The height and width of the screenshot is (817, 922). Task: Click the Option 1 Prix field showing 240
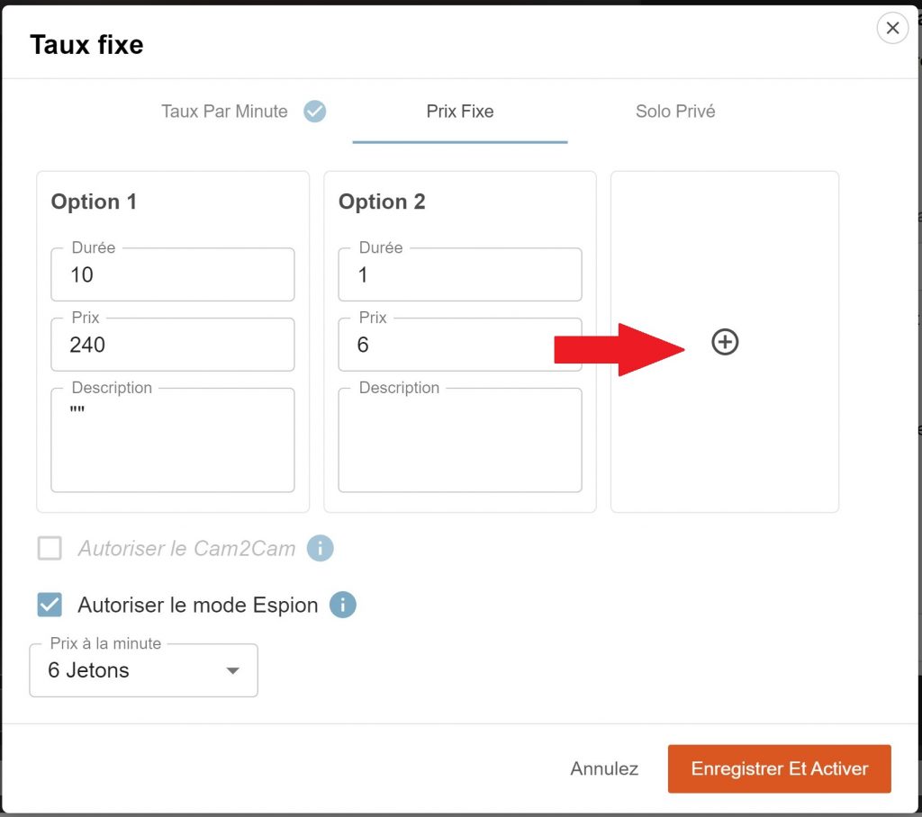[172, 345]
